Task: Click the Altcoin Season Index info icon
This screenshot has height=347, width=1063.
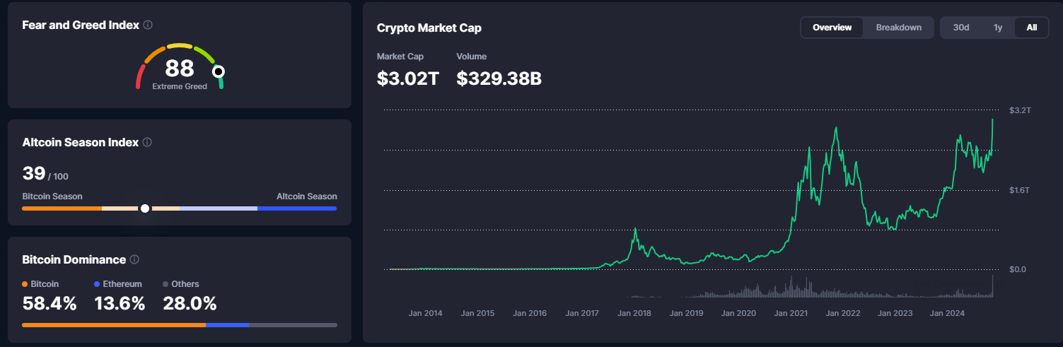Action: [x=147, y=142]
